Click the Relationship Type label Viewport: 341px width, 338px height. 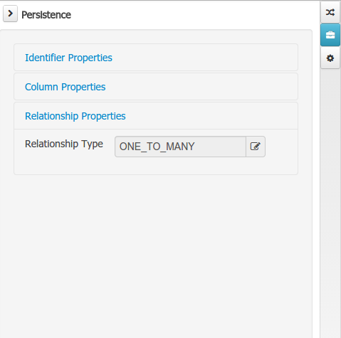coord(64,144)
